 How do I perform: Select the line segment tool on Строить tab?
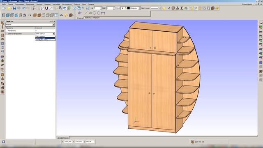[86, 13]
